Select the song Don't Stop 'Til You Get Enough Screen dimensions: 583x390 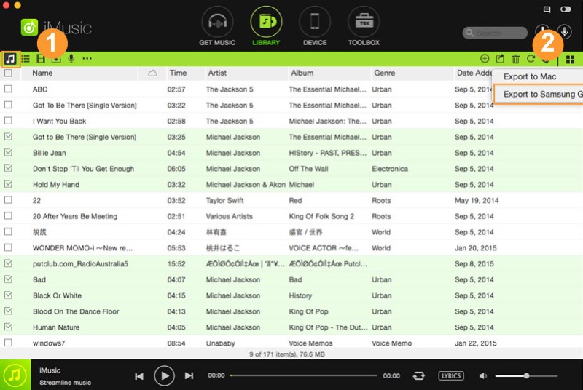click(83, 169)
